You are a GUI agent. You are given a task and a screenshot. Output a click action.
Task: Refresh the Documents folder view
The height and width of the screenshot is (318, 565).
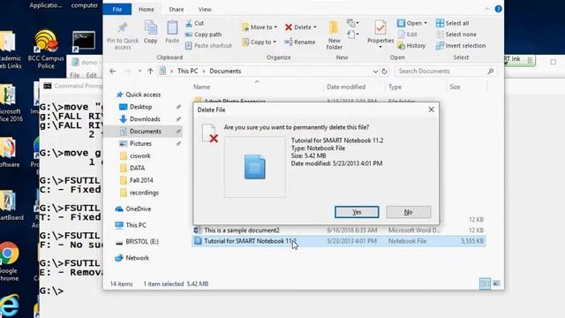384,72
